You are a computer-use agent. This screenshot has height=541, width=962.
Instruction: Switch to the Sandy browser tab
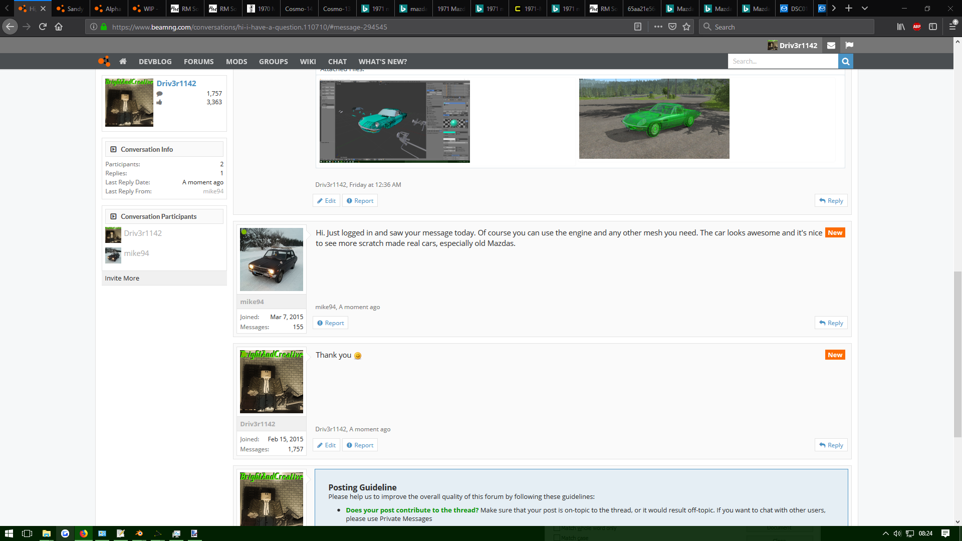(70, 9)
